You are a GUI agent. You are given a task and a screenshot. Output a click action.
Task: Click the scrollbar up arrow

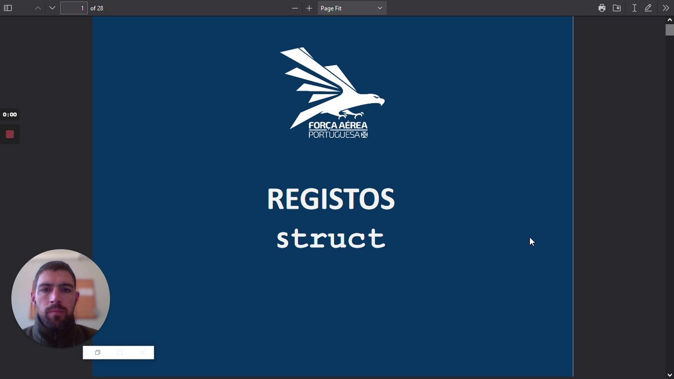pos(669,20)
